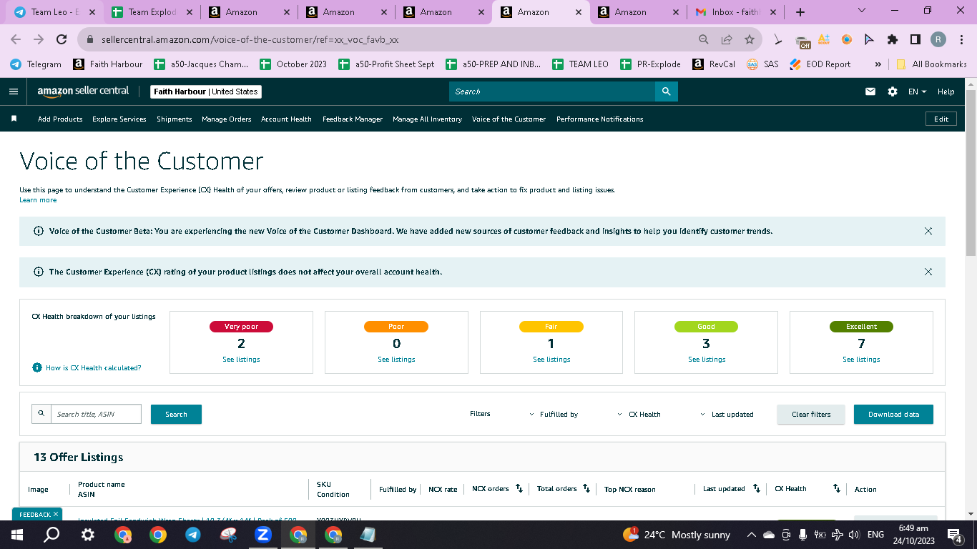Reload the page with the browser refresh button
Viewport: 977px width, 549px height.
coord(62,39)
